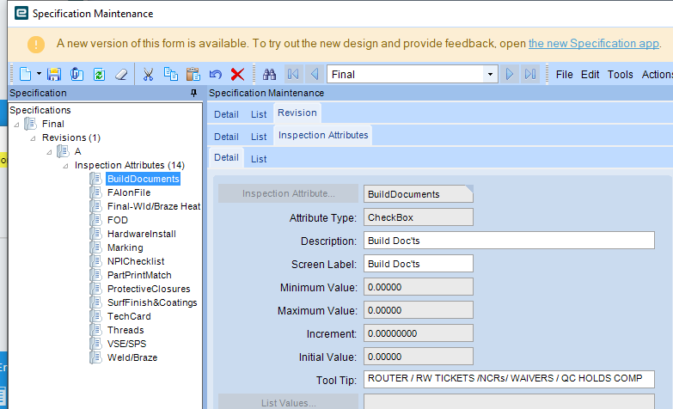Select the Final specification in tree
This screenshot has width=673, height=409.
point(53,124)
